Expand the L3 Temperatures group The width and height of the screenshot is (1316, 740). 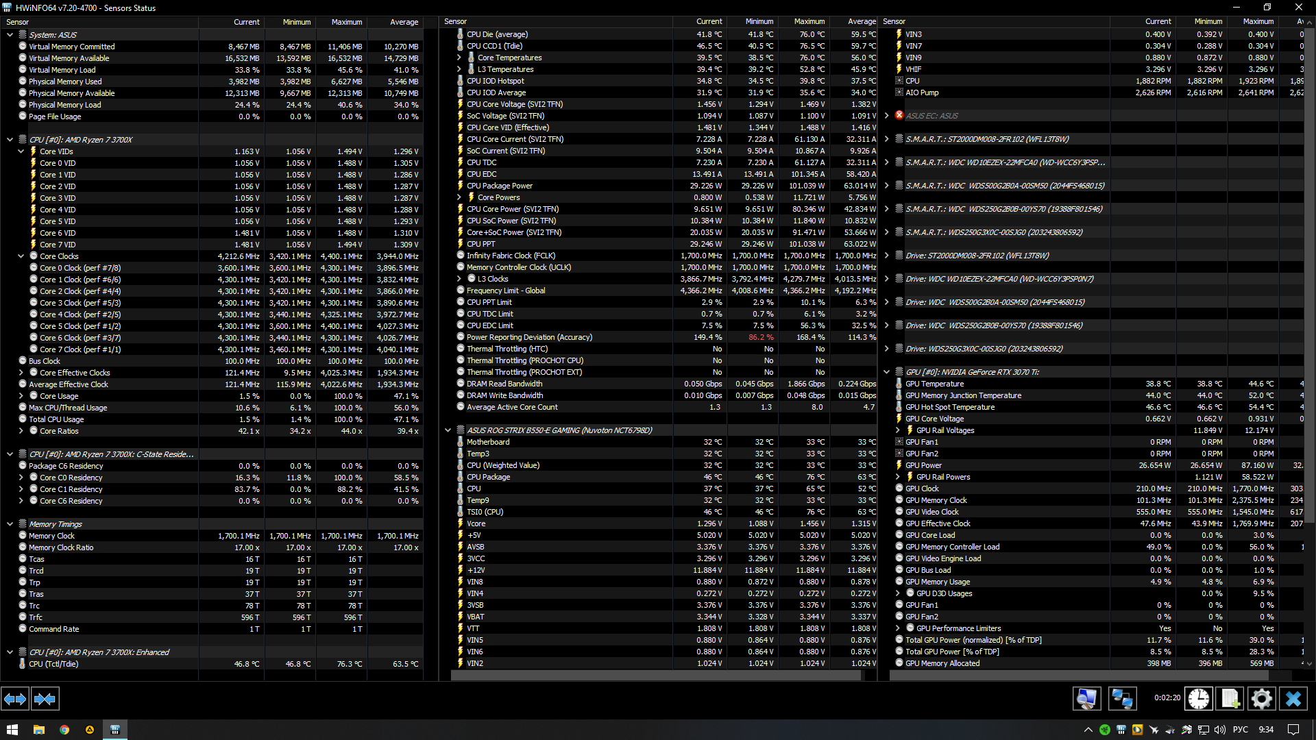tap(459, 69)
